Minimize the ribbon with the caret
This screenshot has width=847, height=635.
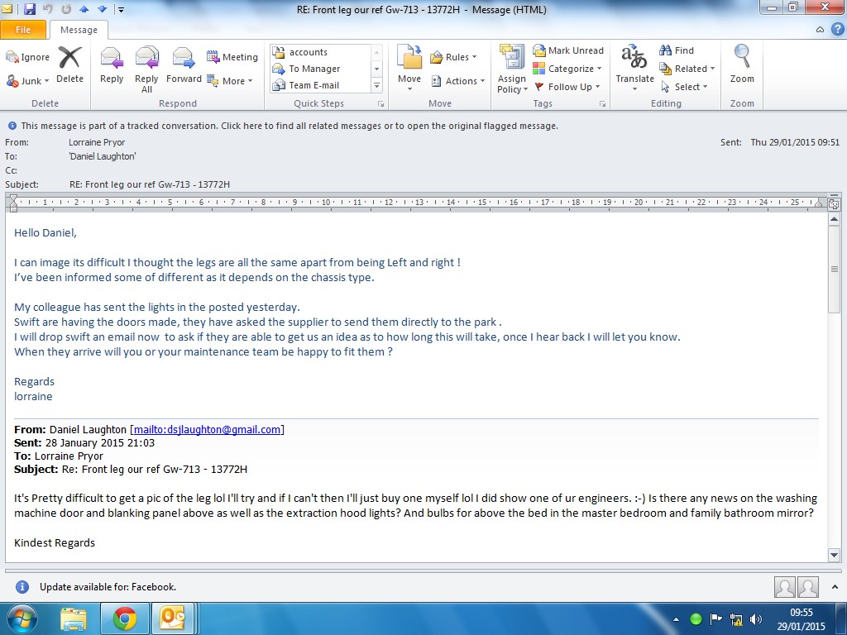click(820, 30)
